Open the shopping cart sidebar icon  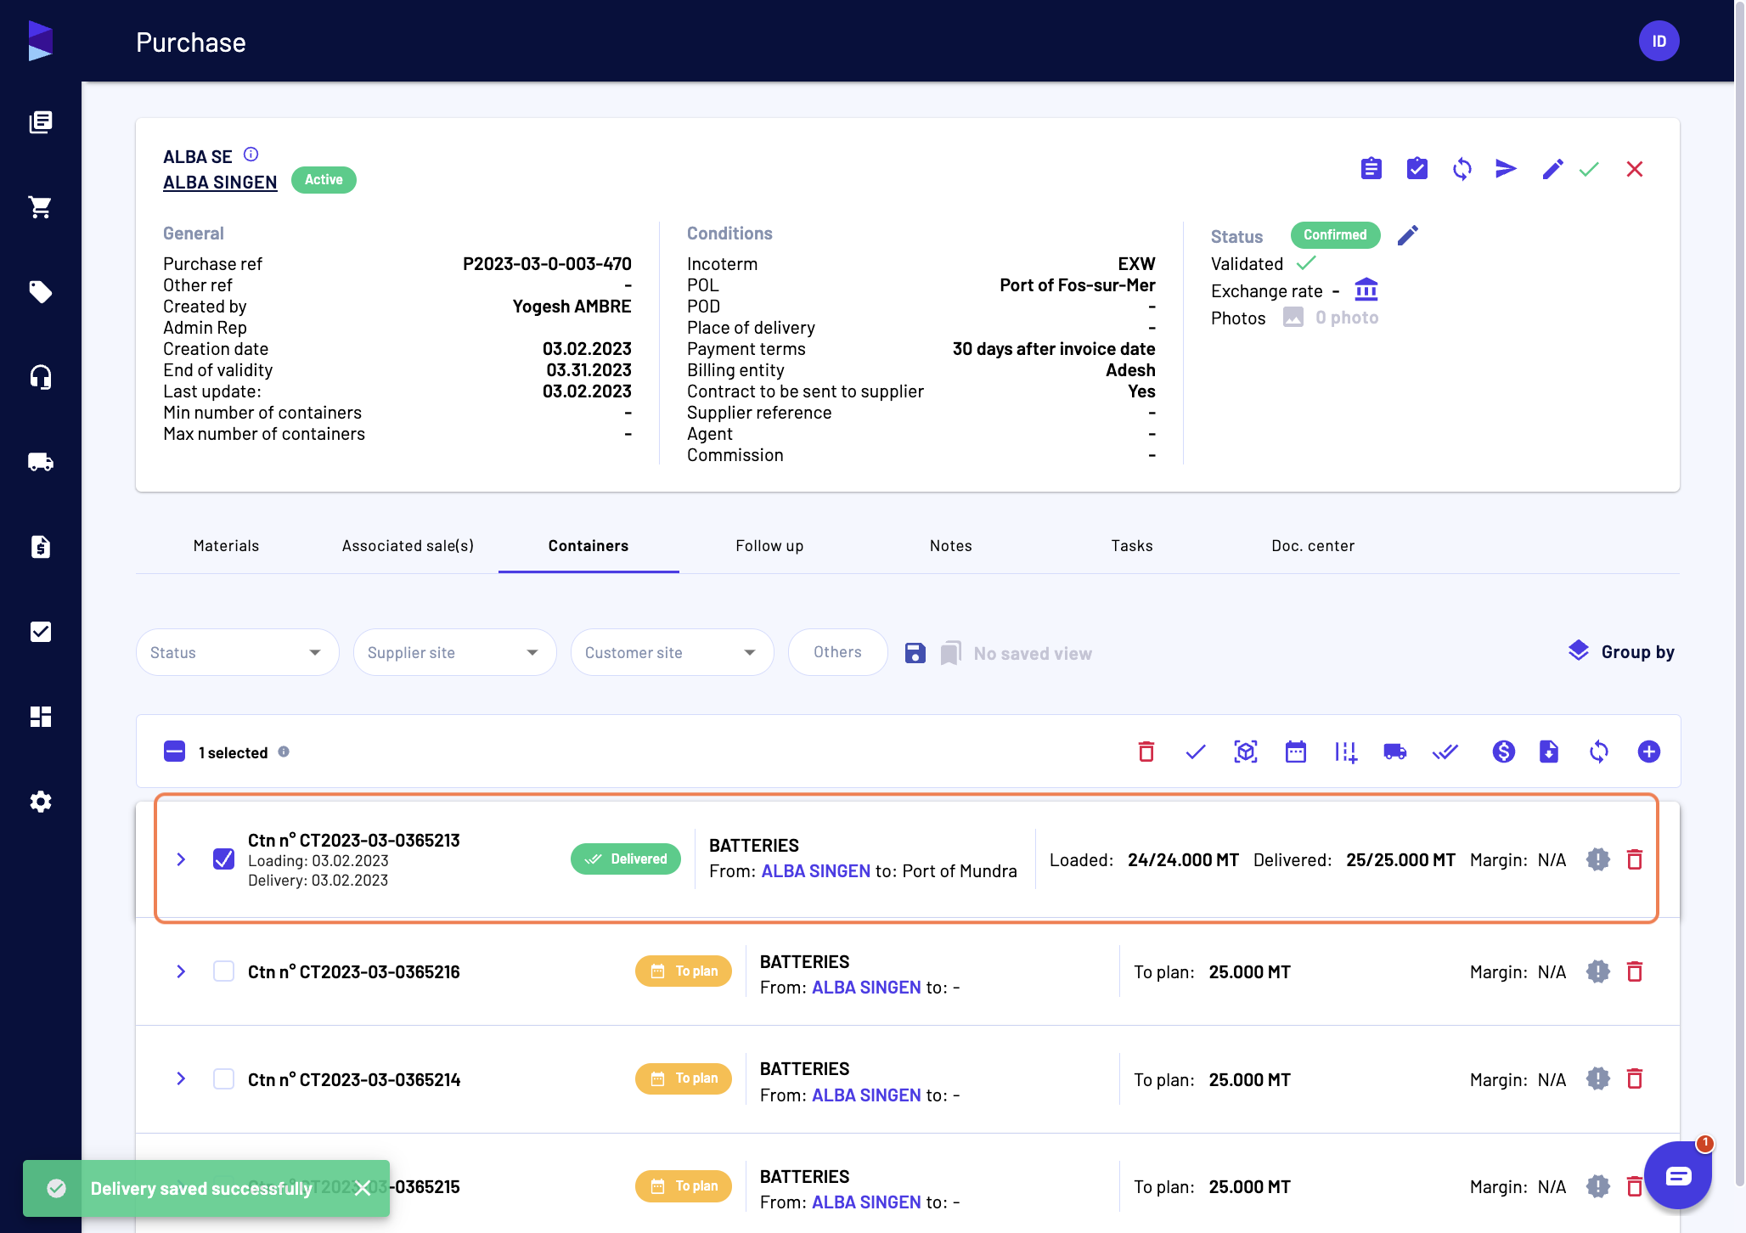[40, 207]
